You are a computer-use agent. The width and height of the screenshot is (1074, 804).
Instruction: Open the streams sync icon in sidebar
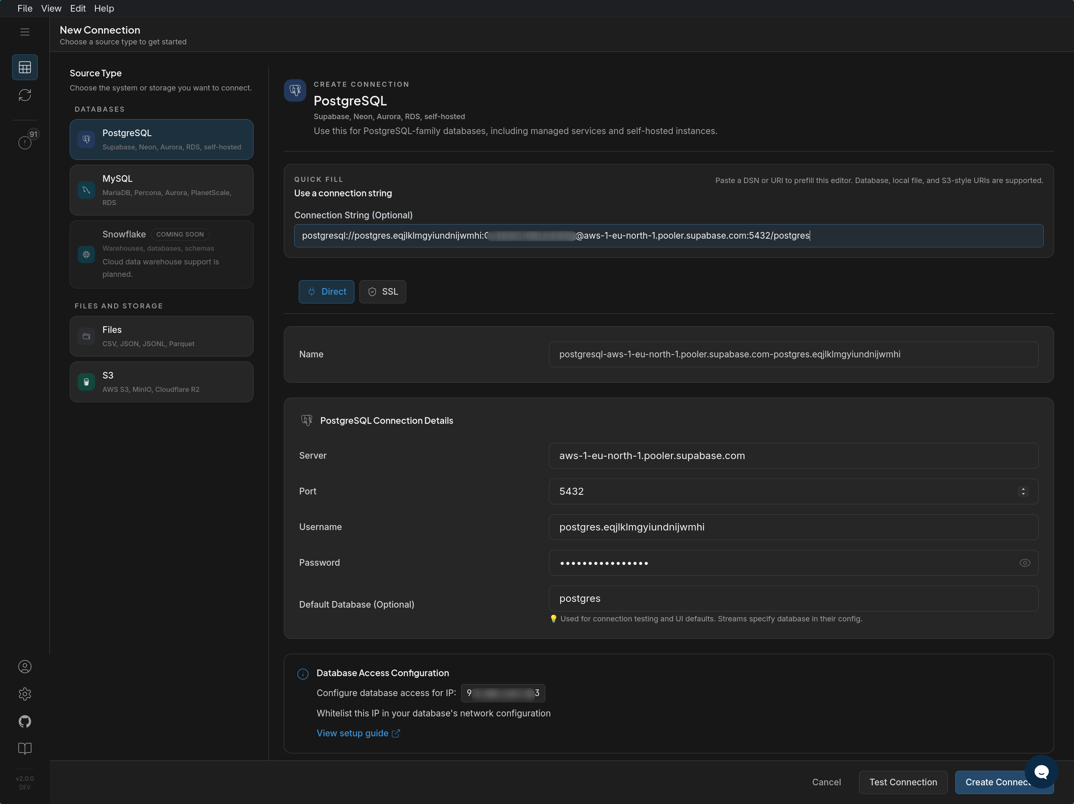(25, 95)
